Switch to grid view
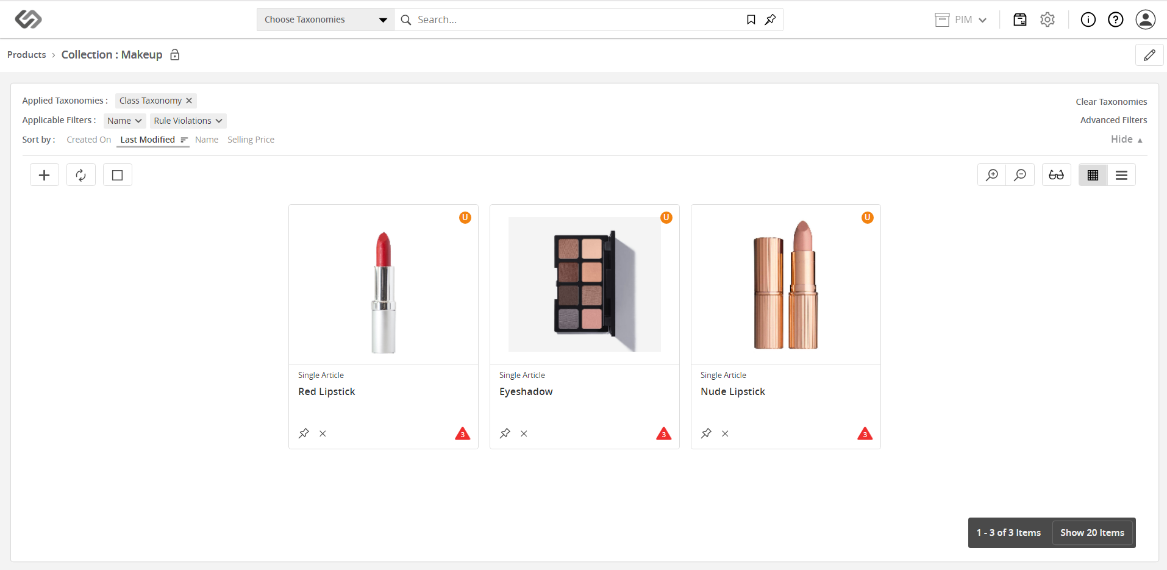This screenshot has height=570, width=1167. tap(1093, 175)
